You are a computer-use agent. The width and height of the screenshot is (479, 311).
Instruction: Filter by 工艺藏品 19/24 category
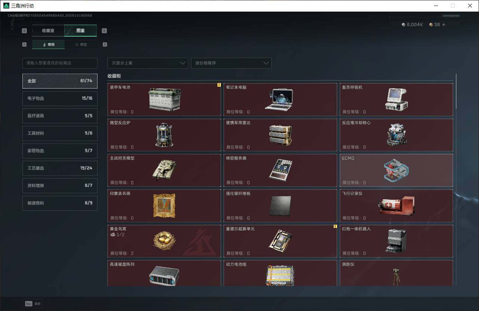coord(60,168)
